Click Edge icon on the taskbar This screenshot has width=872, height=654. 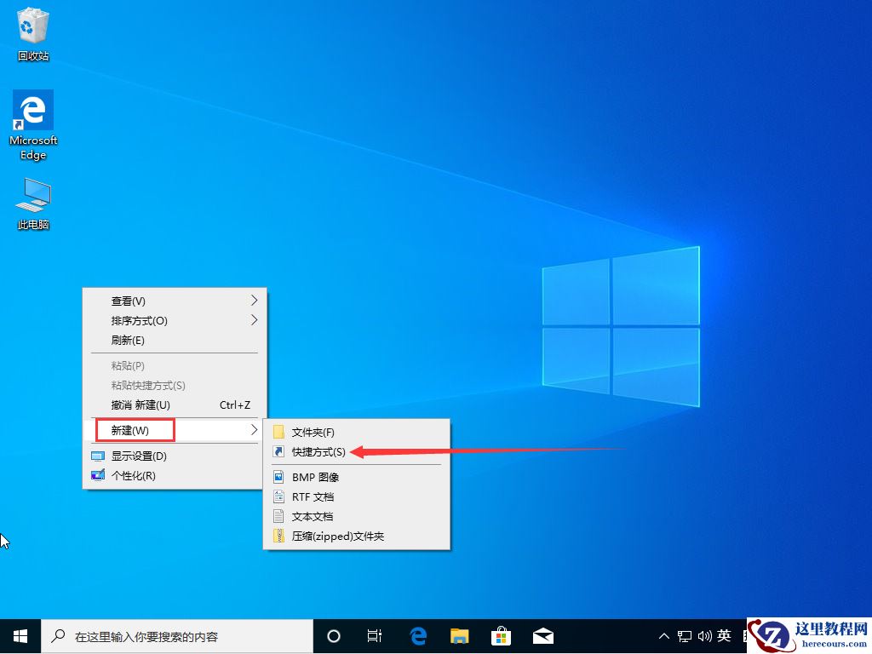[417, 635]
